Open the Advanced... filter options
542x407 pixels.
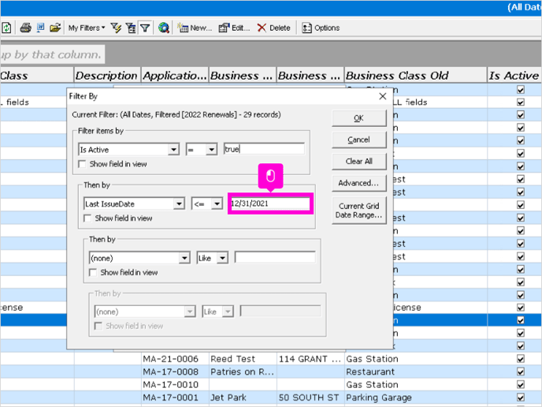click(x=358, y=183)
